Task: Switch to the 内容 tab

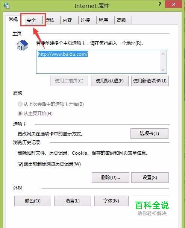Action: 70,20
